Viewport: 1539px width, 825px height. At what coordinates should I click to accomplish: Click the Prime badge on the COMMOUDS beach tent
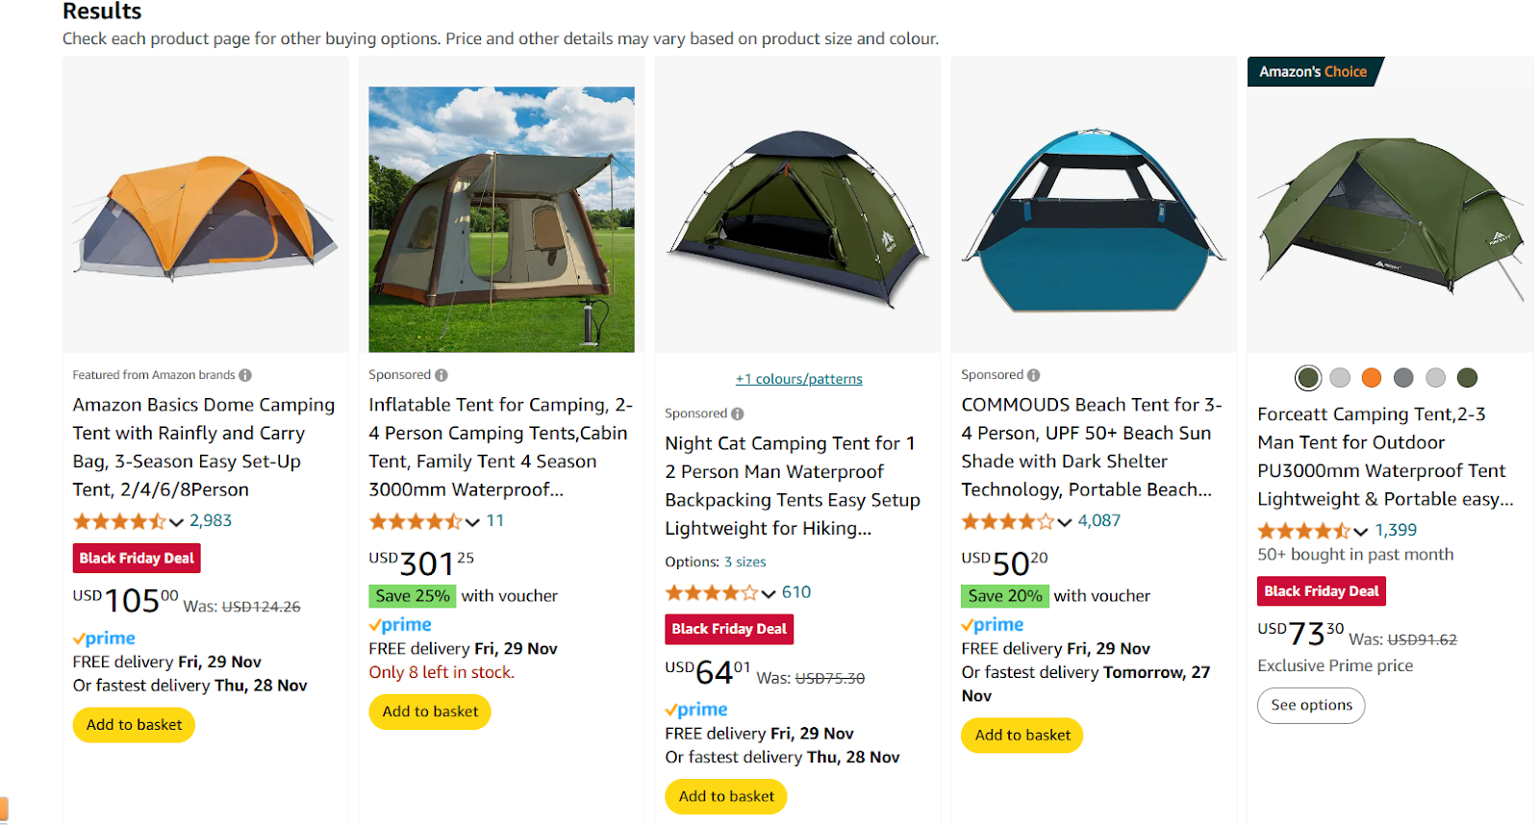[992, 624]
